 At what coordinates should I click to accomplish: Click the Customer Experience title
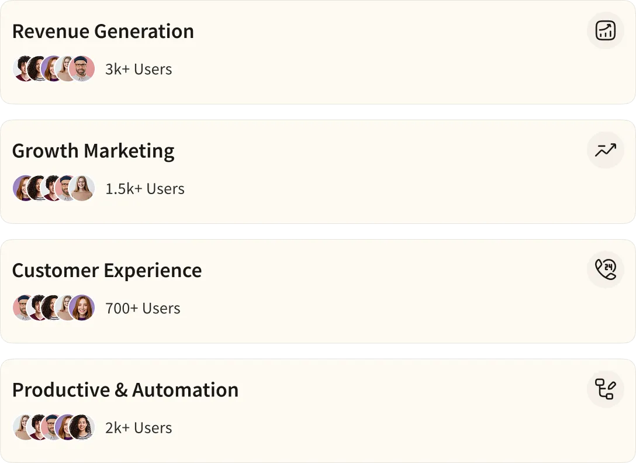[x=107, y=270]
